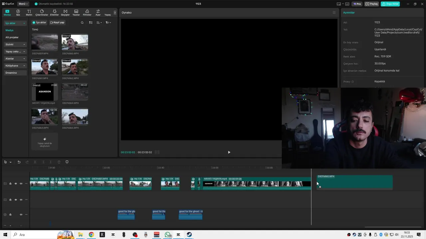Open the Geçişler transitions tab
426x239 pixels.
tap(65, 13)
